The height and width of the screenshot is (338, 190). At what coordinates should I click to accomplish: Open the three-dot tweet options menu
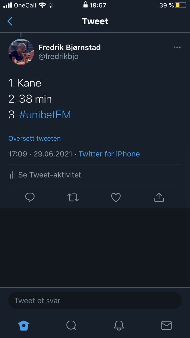tap(177, 47)
